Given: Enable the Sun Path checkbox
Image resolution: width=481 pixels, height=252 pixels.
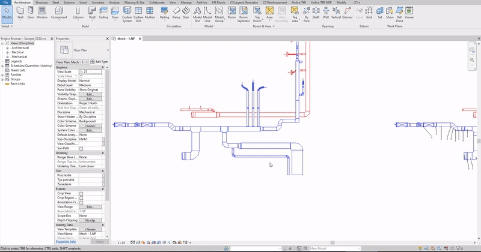Looking at the screenshot, I should [x=81, y=148].
